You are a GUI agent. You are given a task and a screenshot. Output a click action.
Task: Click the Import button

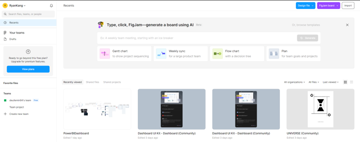pos(348,5)
